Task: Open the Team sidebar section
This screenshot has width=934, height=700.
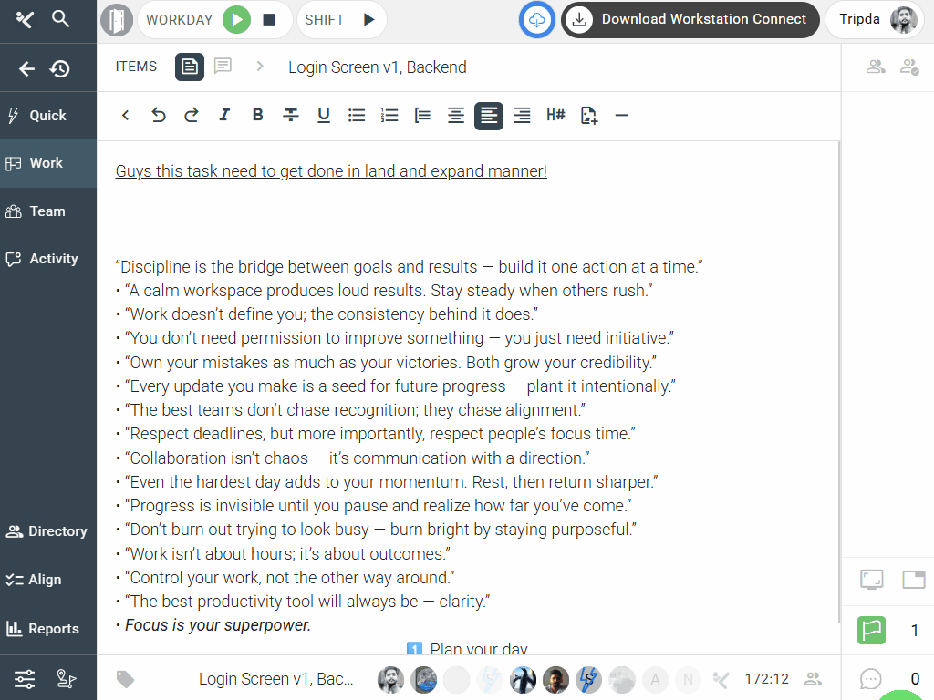Action: [48, 211]
